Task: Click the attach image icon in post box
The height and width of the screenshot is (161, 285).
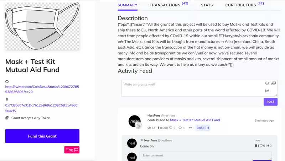Action: (x=274, y=84)
